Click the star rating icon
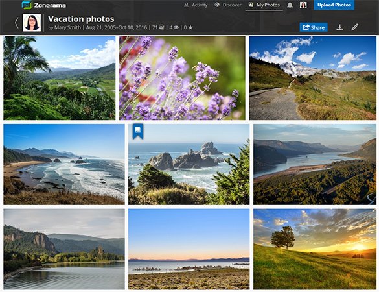 (x=190, y=27)
